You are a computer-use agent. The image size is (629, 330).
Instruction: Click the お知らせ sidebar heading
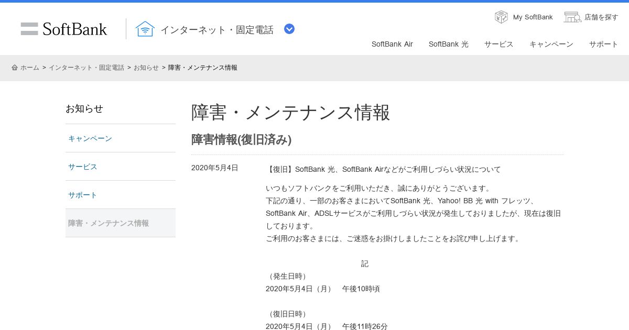84,109
